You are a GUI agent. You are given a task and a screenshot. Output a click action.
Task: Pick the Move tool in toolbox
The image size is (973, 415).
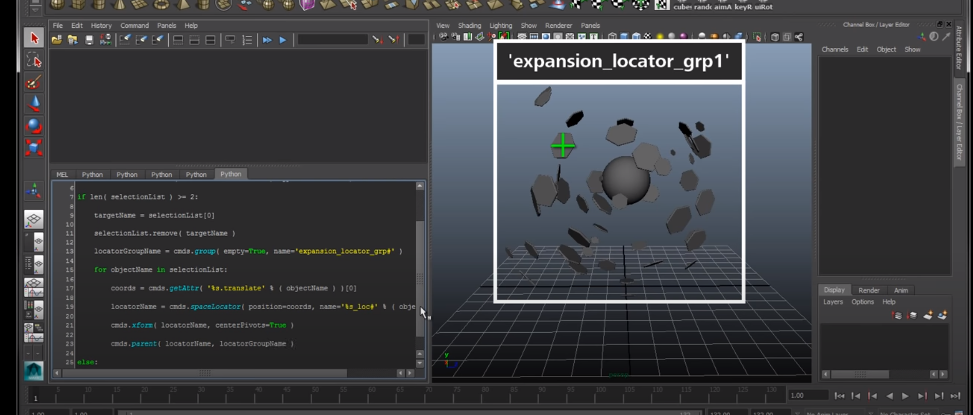point(34,104)
